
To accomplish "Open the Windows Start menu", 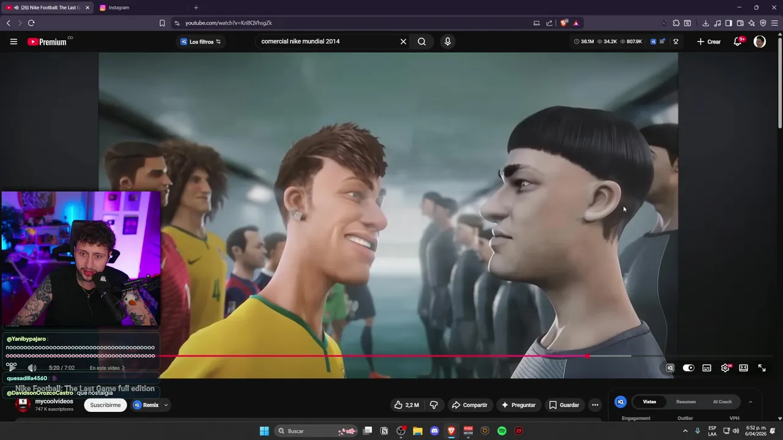I will 264,431.
